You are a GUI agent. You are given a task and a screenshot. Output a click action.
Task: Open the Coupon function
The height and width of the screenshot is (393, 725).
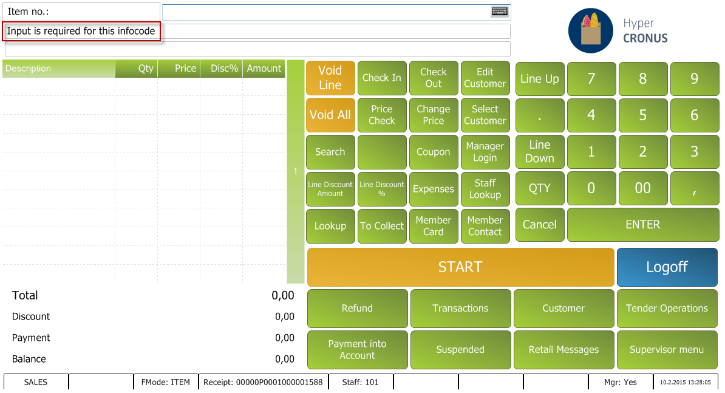click(434, 152)
